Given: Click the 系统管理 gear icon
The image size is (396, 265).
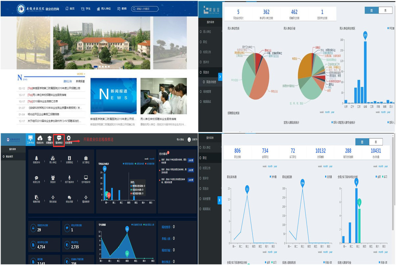Looking at the screenshot, I should pyautogui.click(x=69, y=138).
